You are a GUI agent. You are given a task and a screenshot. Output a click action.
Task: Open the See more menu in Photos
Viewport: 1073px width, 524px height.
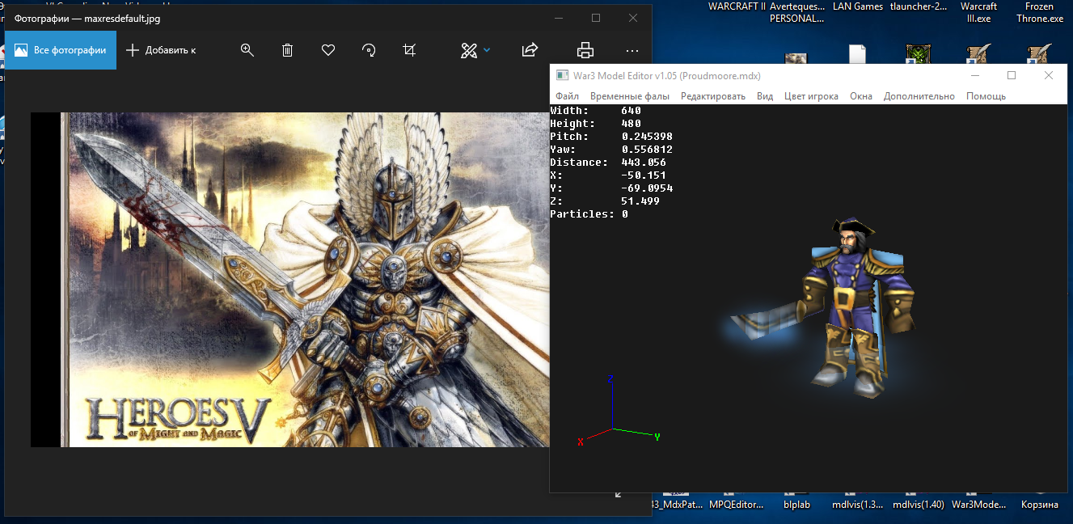coord(632,50)
